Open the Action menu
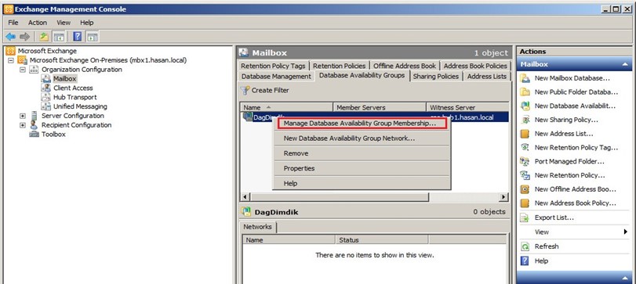The height and width of the screenshot is (284, 636). pyautogui.click(x=38, y=23)
